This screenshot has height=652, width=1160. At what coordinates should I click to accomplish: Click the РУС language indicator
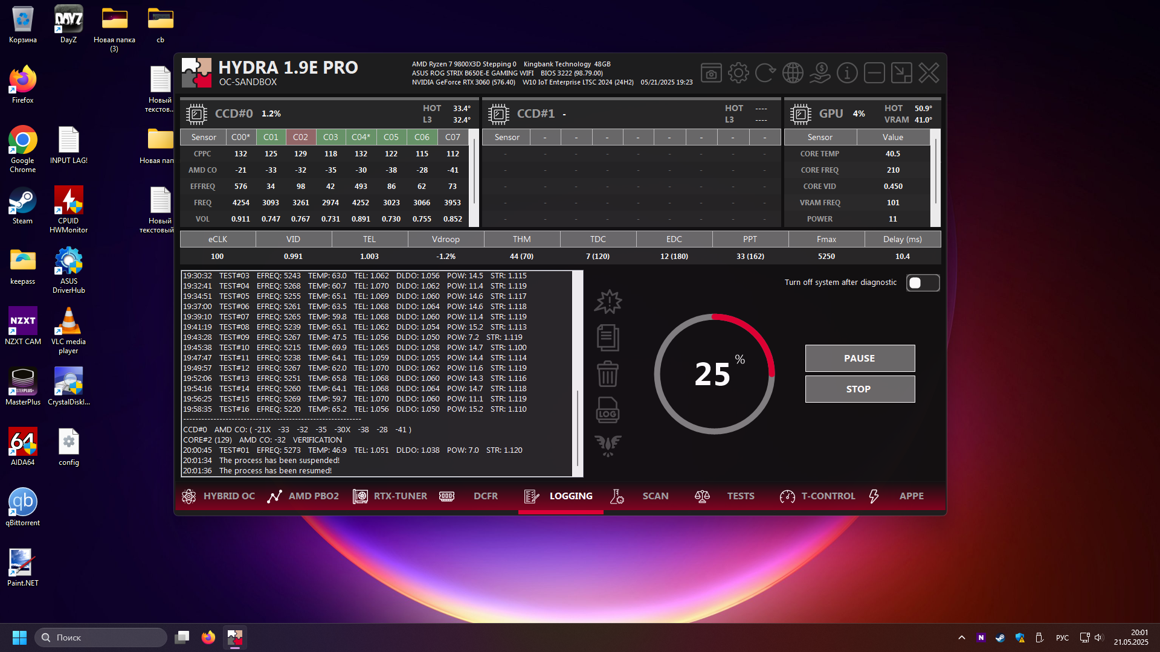coord(1062,638)
